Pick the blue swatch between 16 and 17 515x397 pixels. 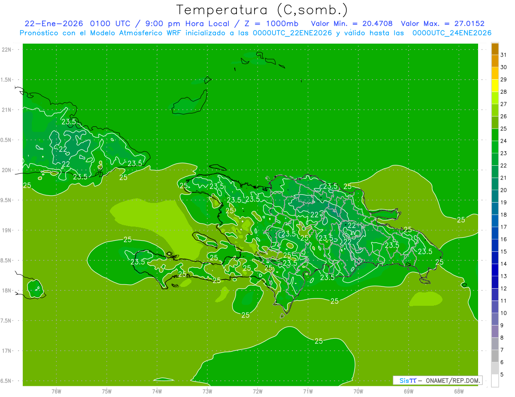[495, 233]
